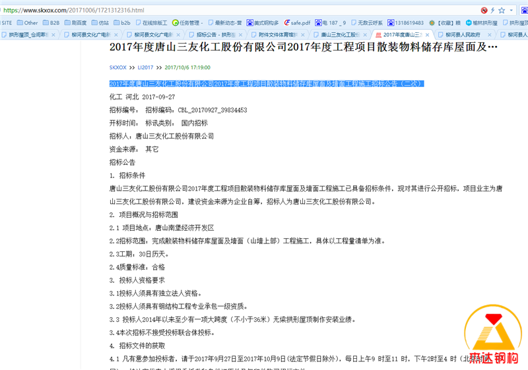Viewport: 528px width, 370px height.
Task: Open the safe.pdf bookmark
Action: click(297, 23)
